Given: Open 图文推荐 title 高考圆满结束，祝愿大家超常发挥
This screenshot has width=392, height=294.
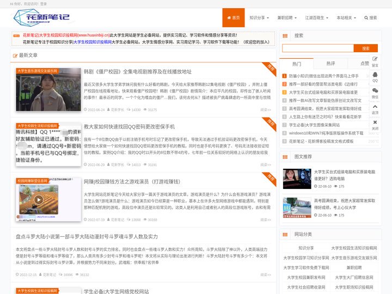Looking at the screenshot, I should click(345, 204).
